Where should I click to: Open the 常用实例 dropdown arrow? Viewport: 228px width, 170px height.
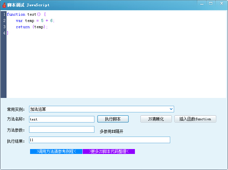171,109
